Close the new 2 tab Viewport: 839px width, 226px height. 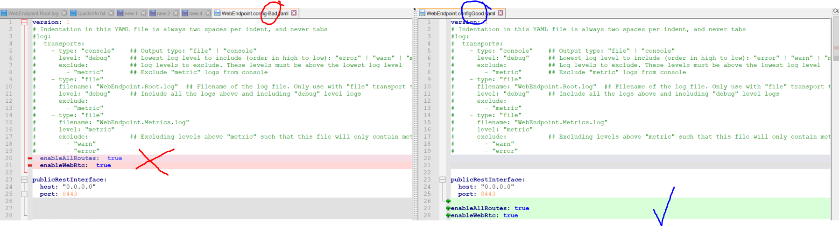176,13
